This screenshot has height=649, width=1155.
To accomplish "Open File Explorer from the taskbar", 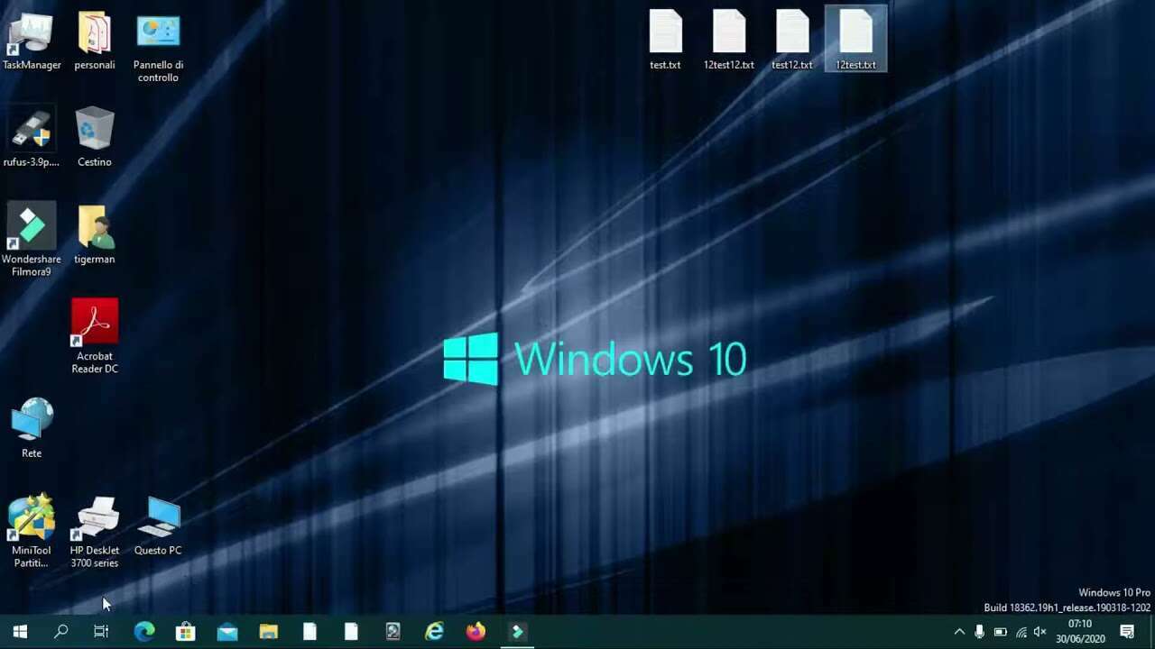I will pyautogui.click(x=269, y=632).
